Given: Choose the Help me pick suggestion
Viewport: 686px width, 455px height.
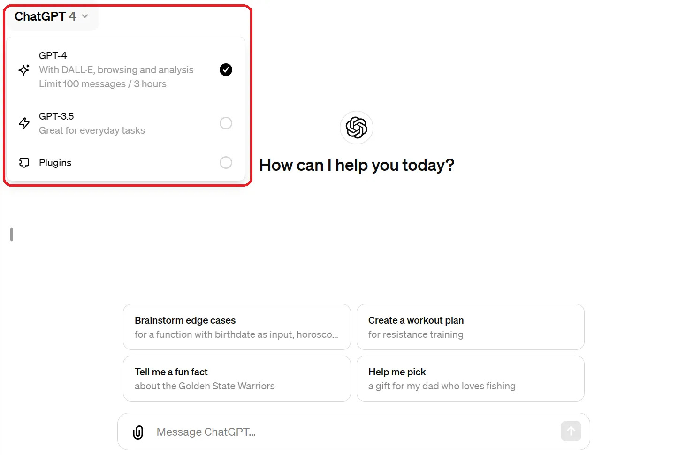Looking at the screenshot, I should coord(470,379).
